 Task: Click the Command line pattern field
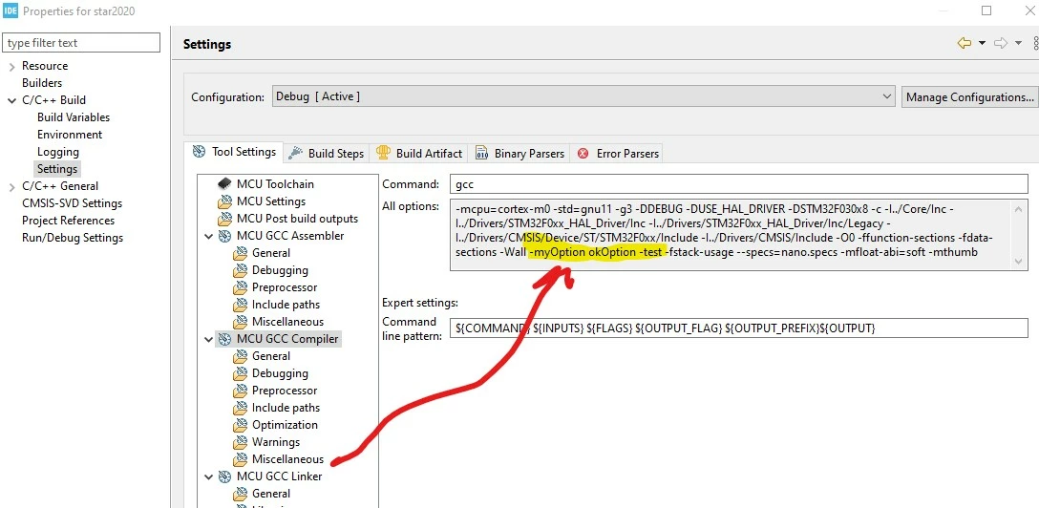click(x=738, y=328)
